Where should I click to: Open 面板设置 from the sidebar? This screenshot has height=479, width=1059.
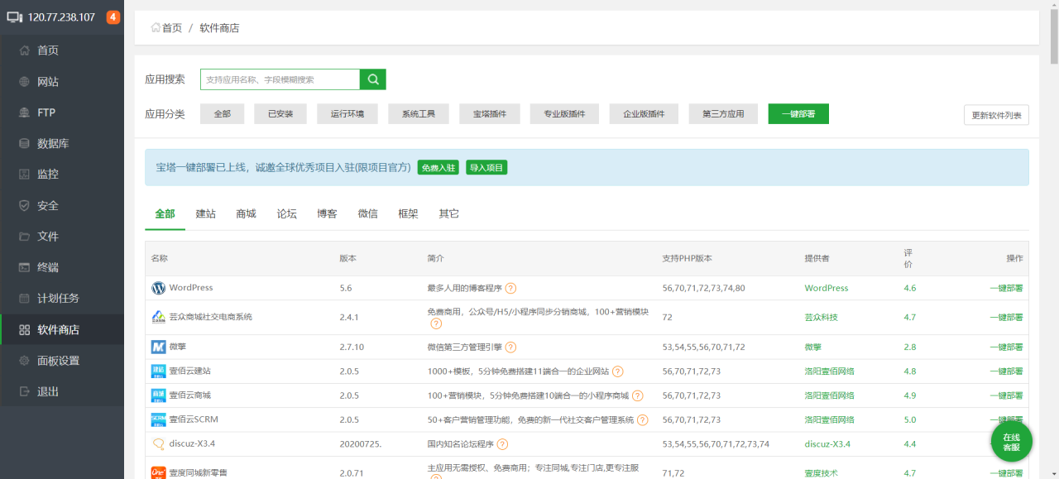point(58,361)
